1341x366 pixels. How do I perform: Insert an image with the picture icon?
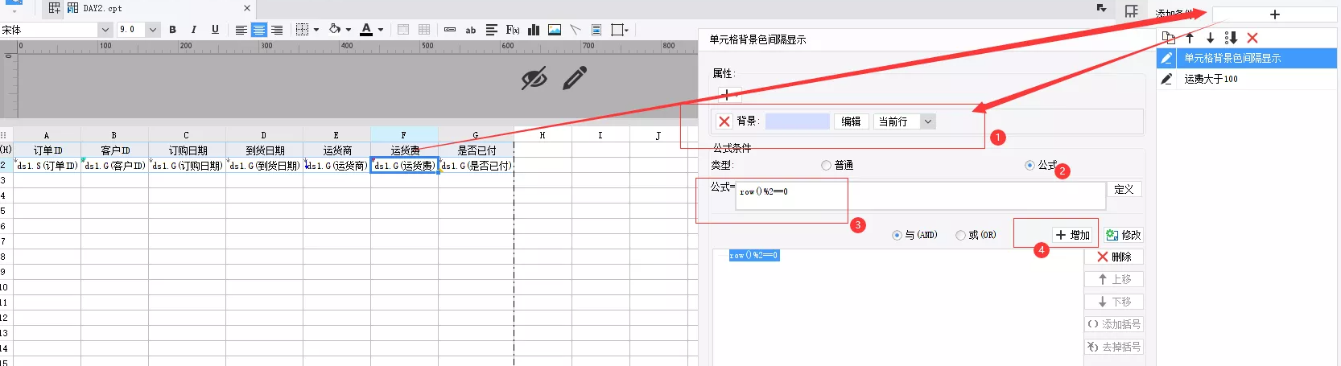(x=555, y=30)
